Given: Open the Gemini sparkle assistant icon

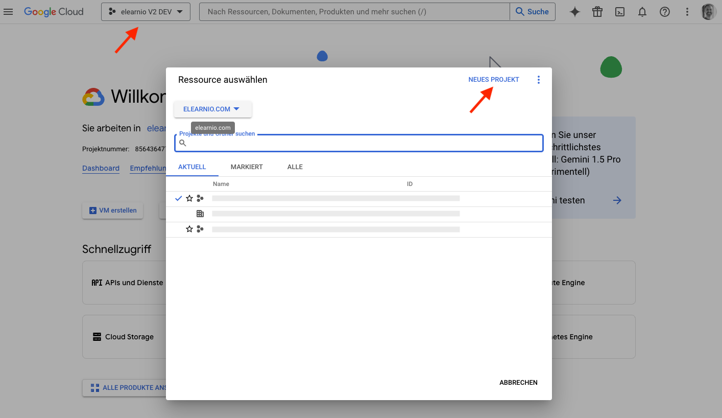Looking at the screenshot, I should pyautogui.click(x=575, y=12).
